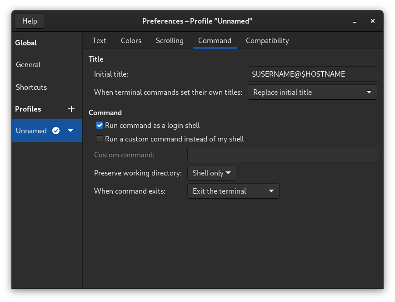Expand the Shell only dropdown

[x=212, y=173]
